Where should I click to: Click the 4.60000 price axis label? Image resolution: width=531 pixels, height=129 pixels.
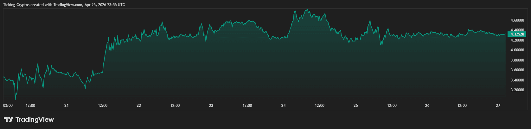pyautogui.click(x=517, y=20)
